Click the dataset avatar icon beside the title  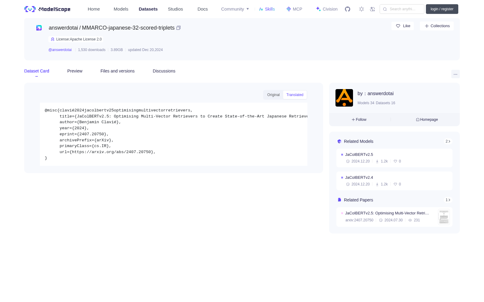pos(39,28)
